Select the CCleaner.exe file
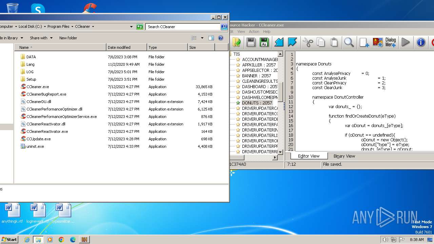The height and width of the screenshot is (244, 434). (x=38, y=87)
